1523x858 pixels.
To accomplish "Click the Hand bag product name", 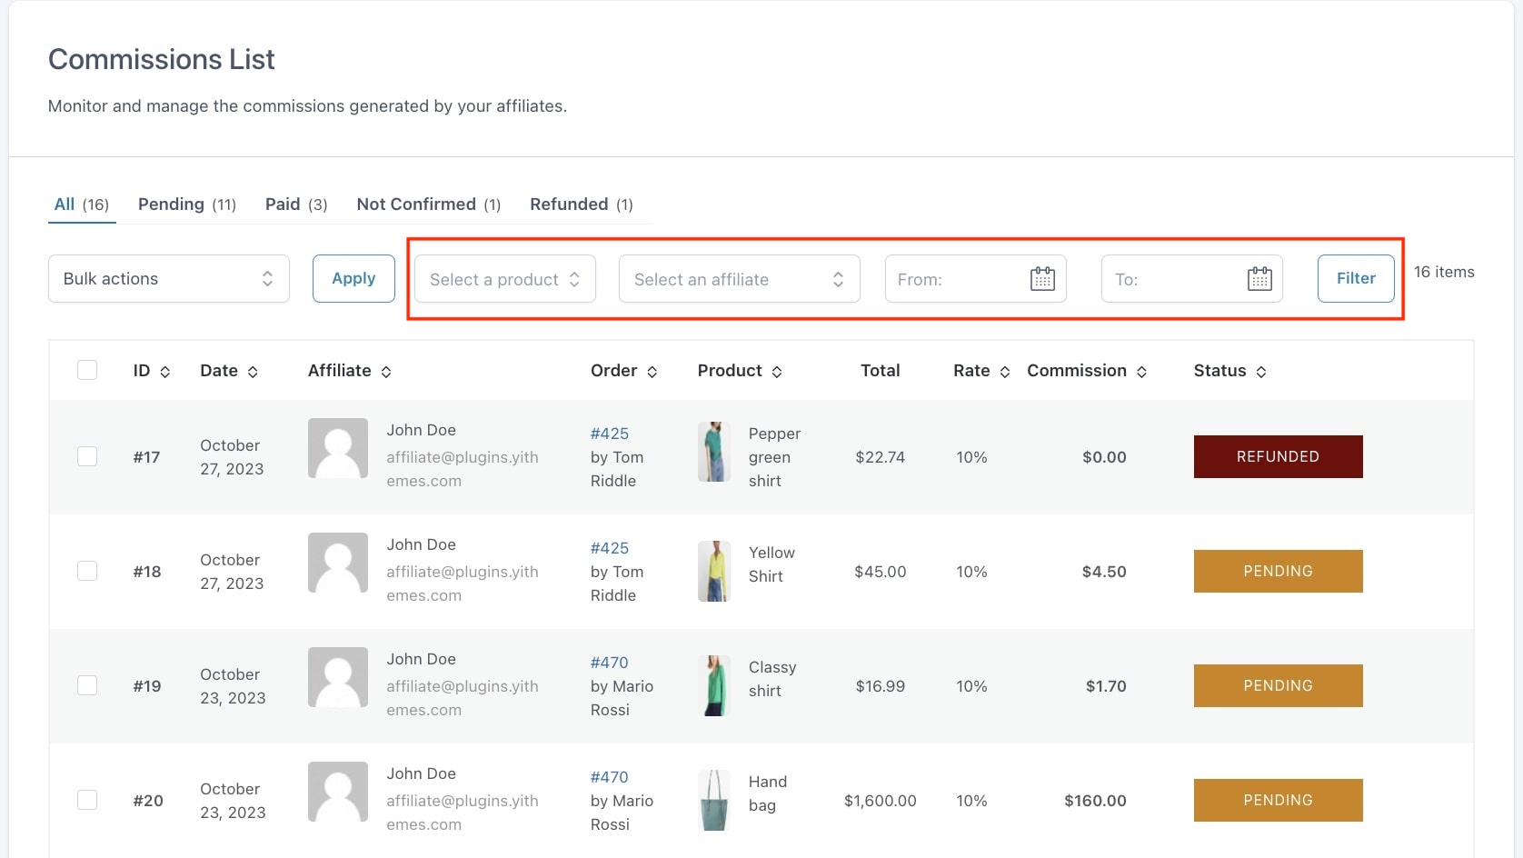I will 768,793.
